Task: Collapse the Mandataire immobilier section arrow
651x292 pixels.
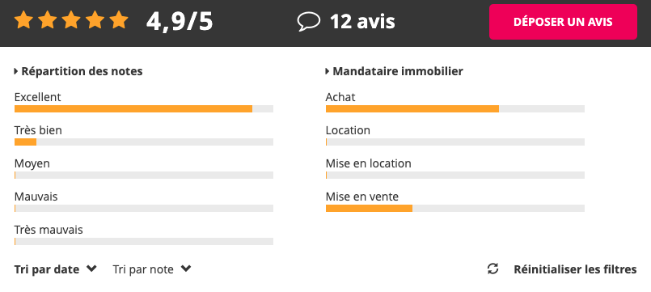Action: click(328, 71)
